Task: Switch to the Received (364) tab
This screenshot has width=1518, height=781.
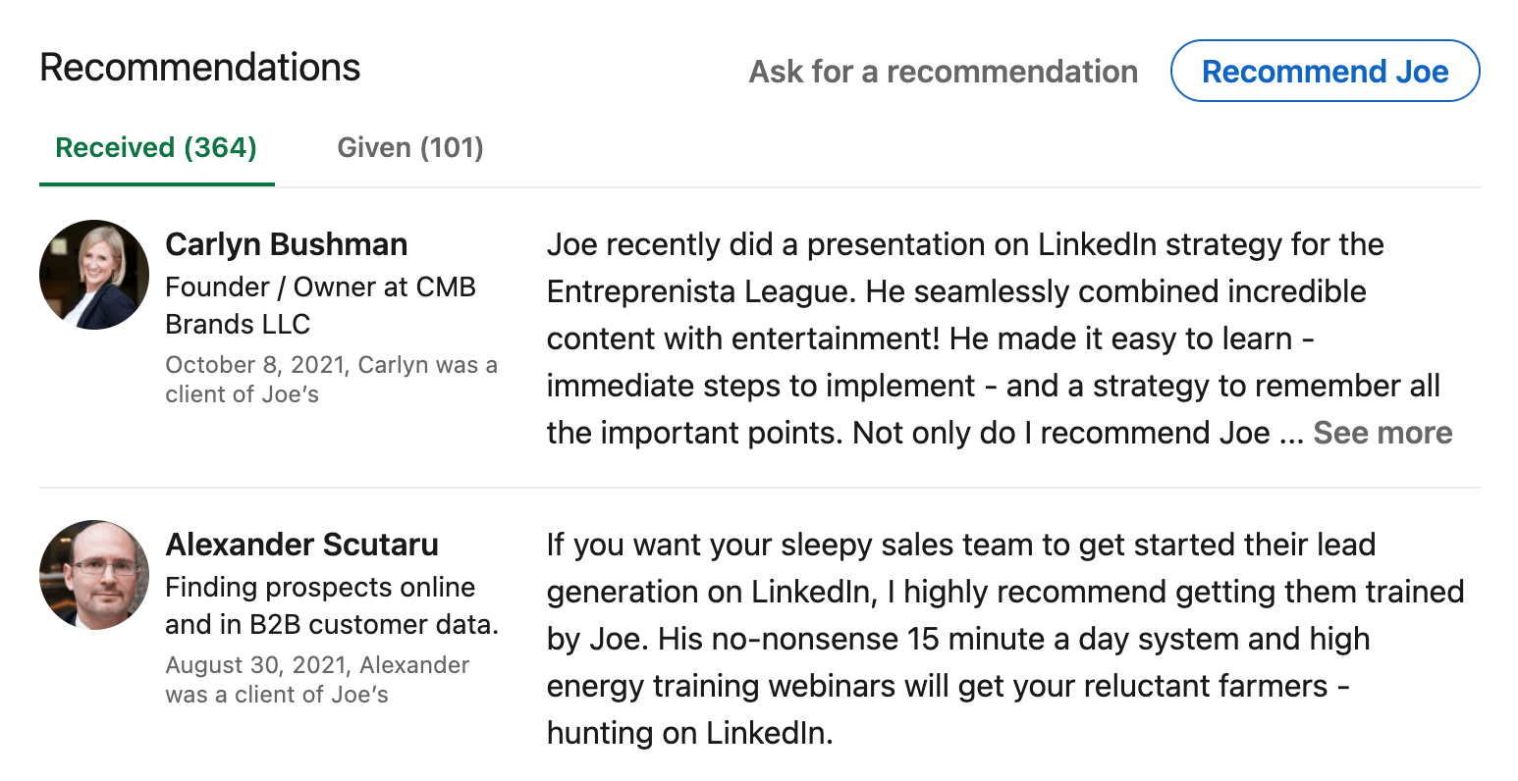Action: pyautogui.click(x=156, y=148)
